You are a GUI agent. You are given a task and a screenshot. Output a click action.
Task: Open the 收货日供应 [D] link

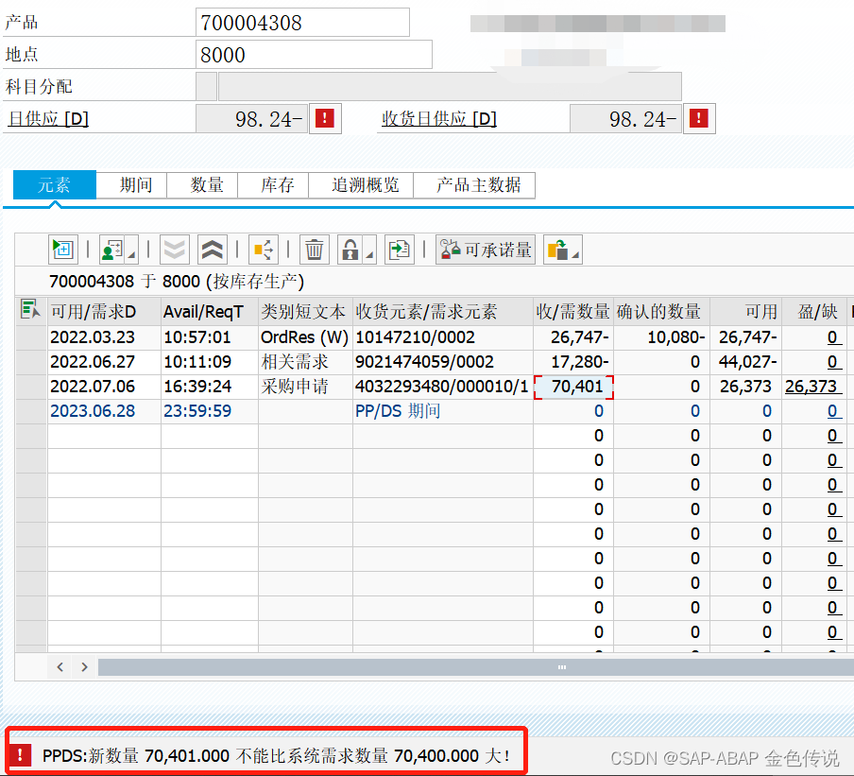[439, 118]
